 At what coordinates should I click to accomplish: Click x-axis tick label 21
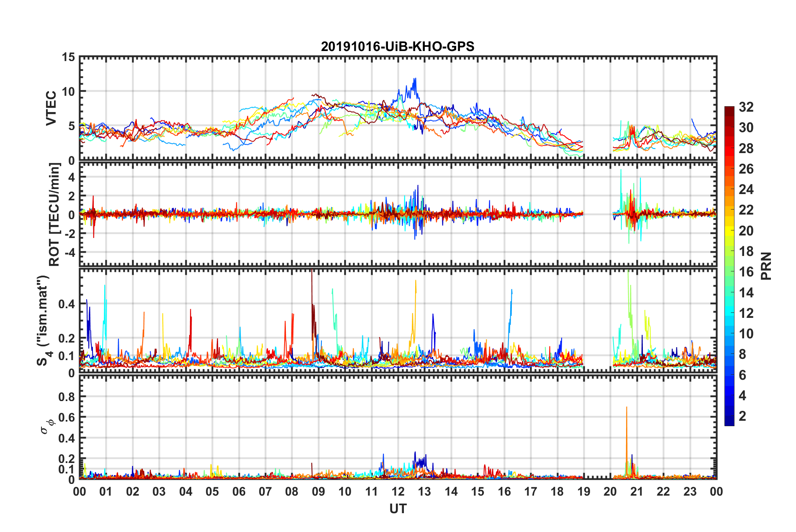(637, 491)
